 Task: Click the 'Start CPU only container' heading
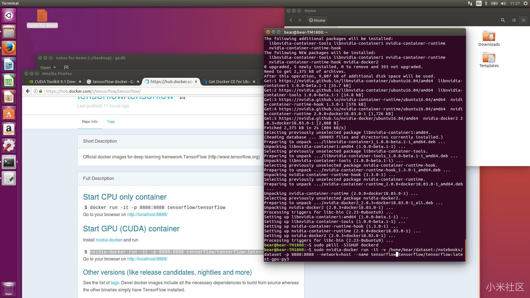(x=125, y=197)
